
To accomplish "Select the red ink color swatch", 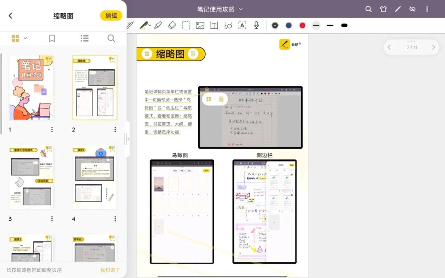I will point(302,25).
